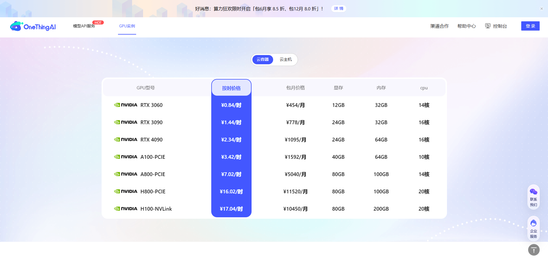Click the 包月价格 column header
The height and width of the screenshot is (270, 548).
(x=296, y=88)
